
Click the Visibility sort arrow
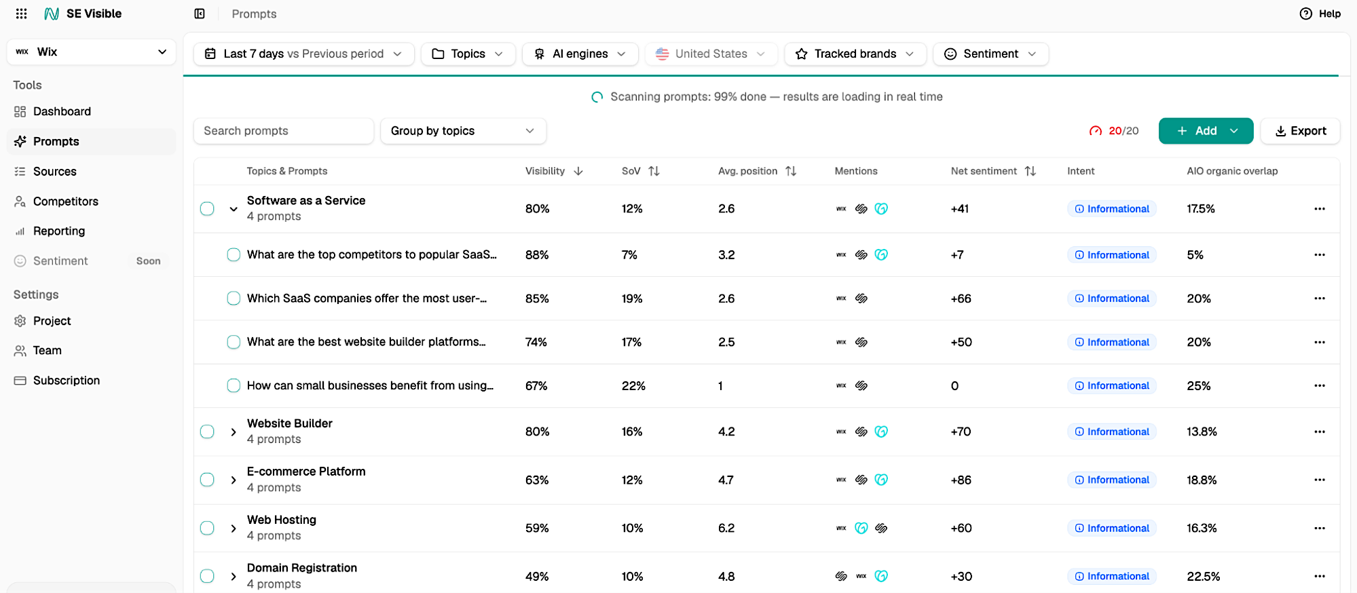[x=578, y=171]
